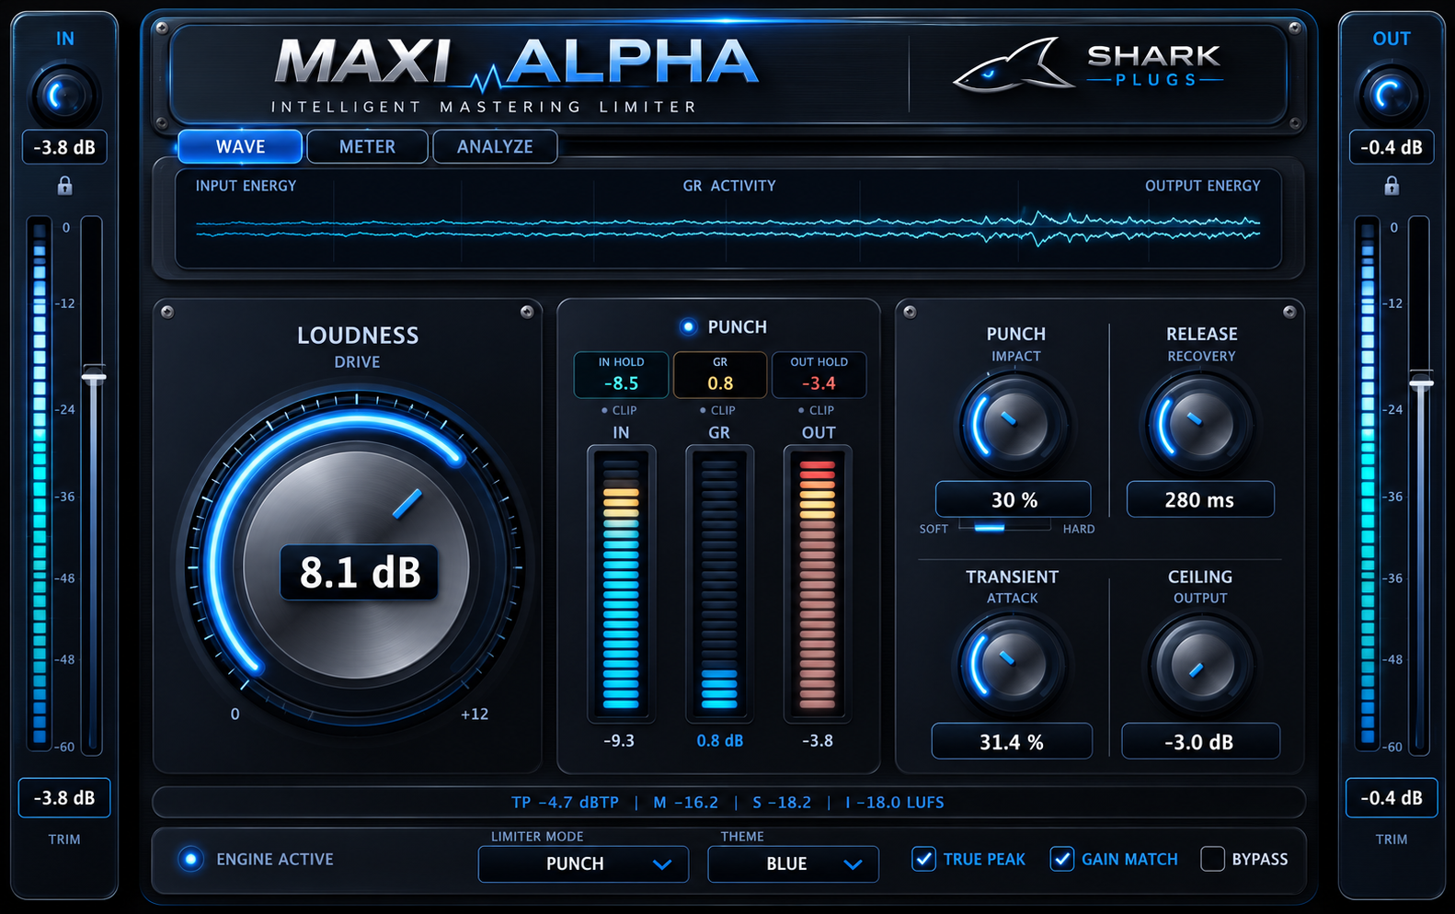Click the bottom input trim -3.8 dB field

(64, 797)
